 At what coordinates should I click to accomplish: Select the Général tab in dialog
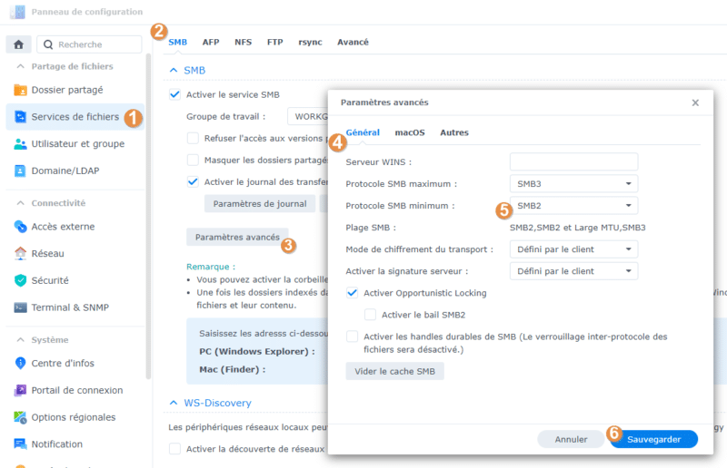coord(363,132)
